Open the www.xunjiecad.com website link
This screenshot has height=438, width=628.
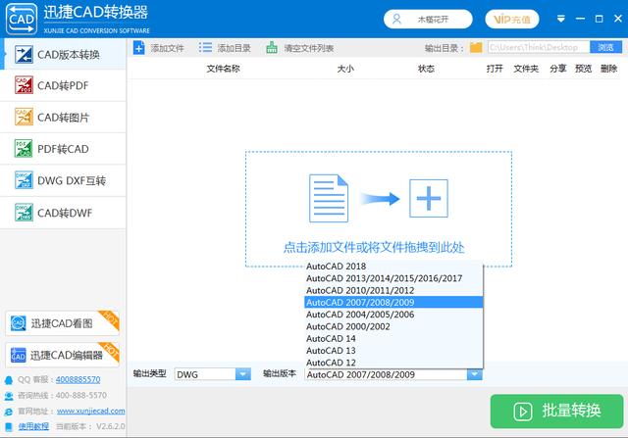click(91, 411)
